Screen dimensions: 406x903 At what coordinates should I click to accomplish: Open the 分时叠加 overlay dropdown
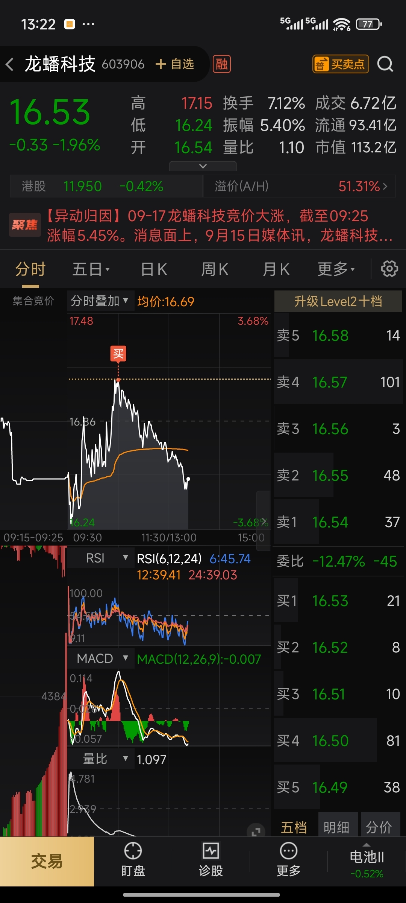coord(100,301)
